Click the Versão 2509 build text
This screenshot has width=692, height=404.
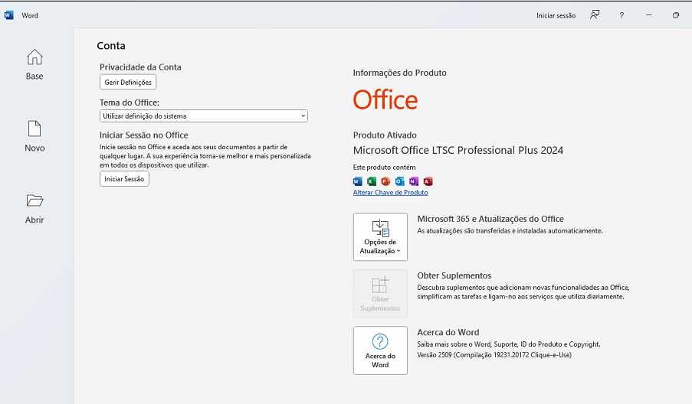[x=494, y=355]
